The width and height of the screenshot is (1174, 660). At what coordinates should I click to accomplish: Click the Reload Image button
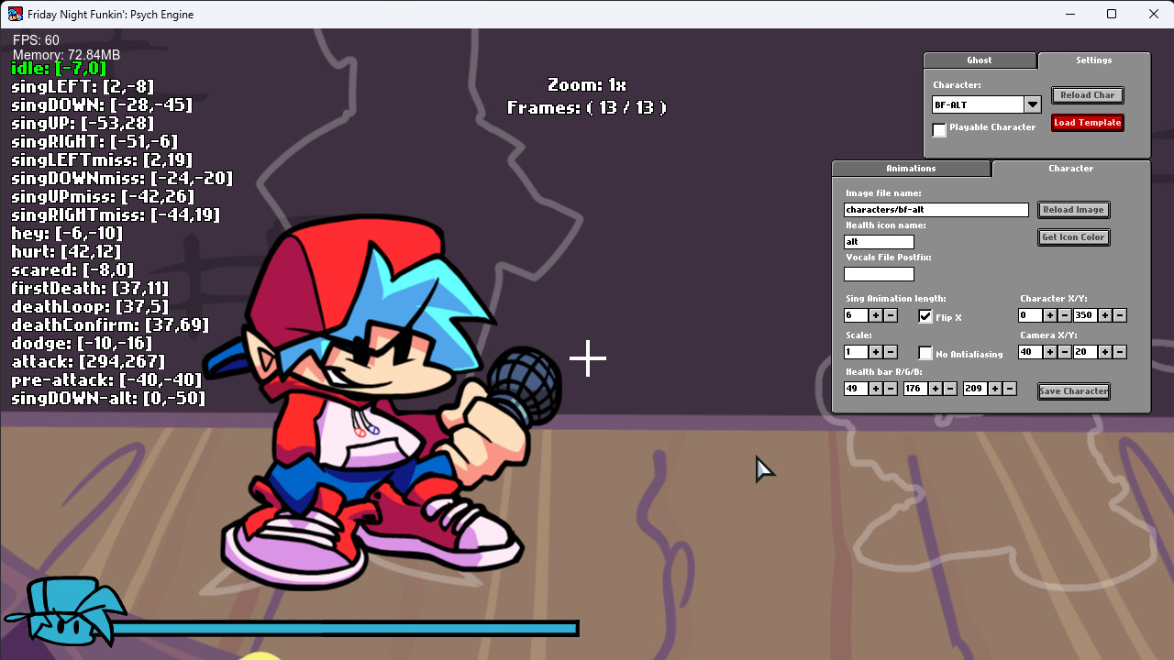coord(1073,210)
